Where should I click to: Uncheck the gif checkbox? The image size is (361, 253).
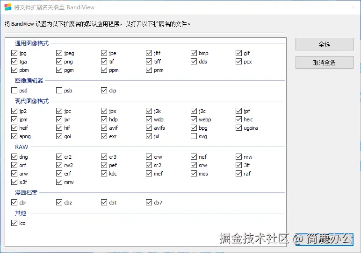pyautogui.click(x=239, y=53)
